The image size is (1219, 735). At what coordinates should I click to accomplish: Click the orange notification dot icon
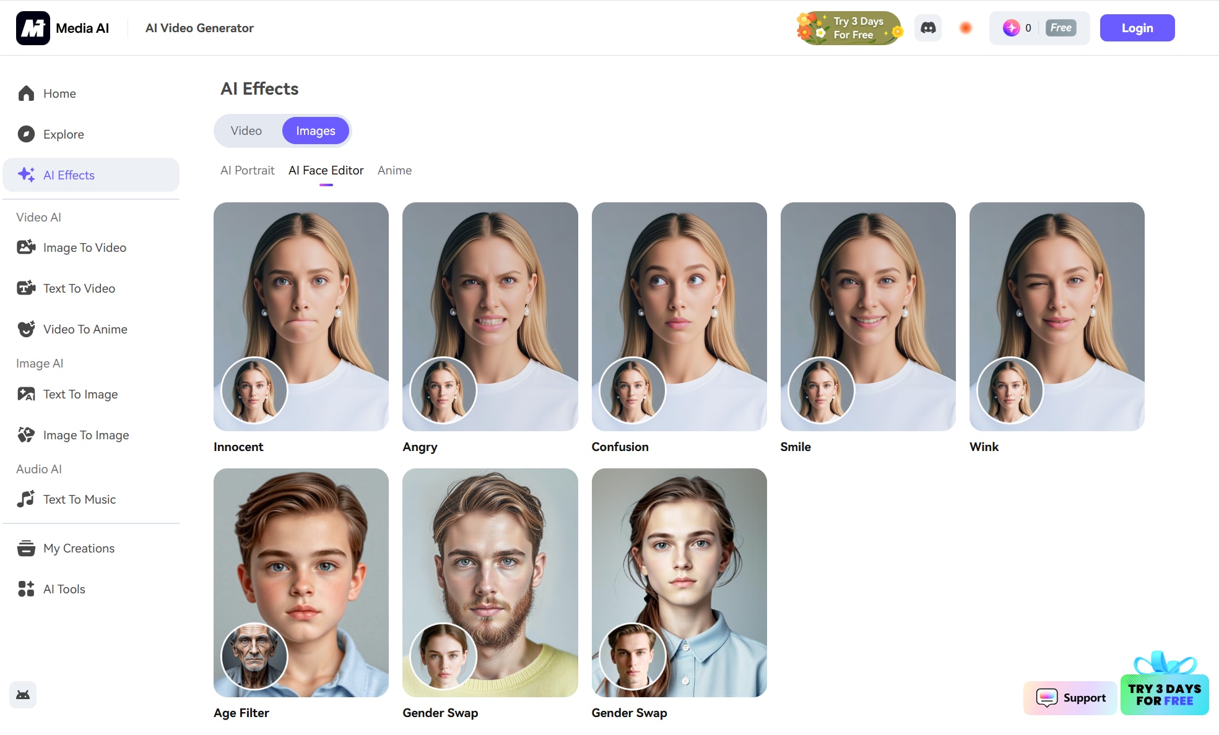coord(965,28)
